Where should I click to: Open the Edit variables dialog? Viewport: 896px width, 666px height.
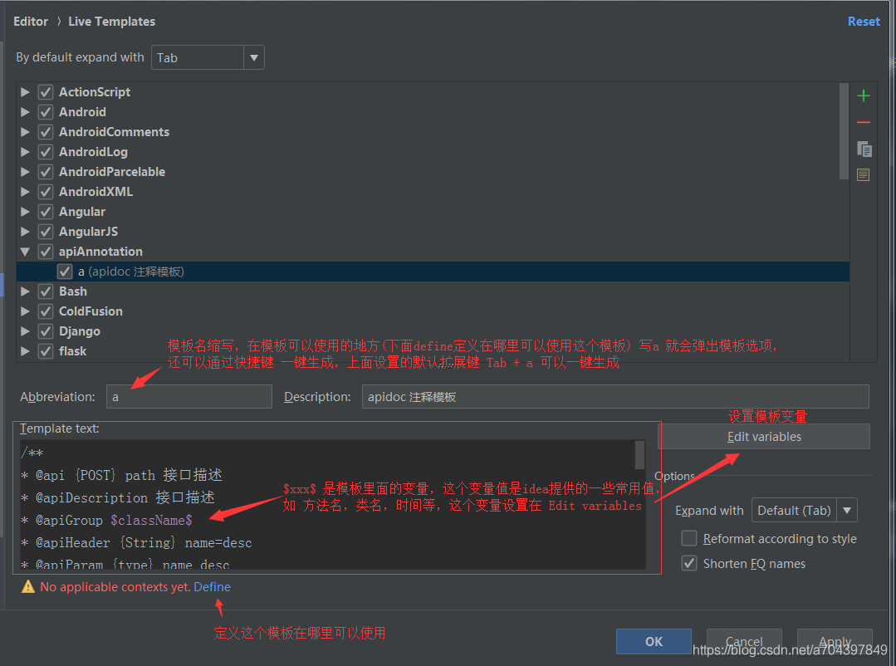[x=764, y=437]
